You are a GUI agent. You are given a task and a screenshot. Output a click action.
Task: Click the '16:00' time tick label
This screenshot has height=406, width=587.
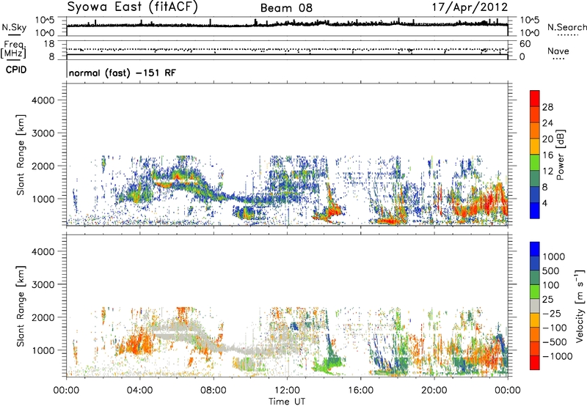[360, 391]
